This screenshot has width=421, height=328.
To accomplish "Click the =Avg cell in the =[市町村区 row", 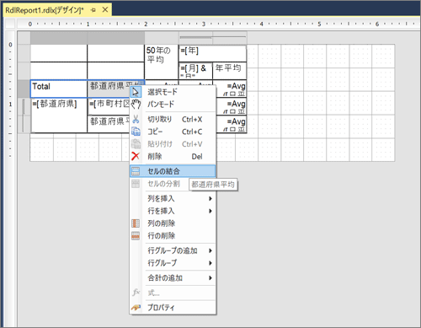I will pos(232,106).
